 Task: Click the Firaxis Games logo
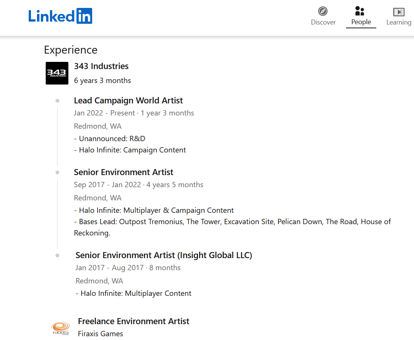point(61,328)
